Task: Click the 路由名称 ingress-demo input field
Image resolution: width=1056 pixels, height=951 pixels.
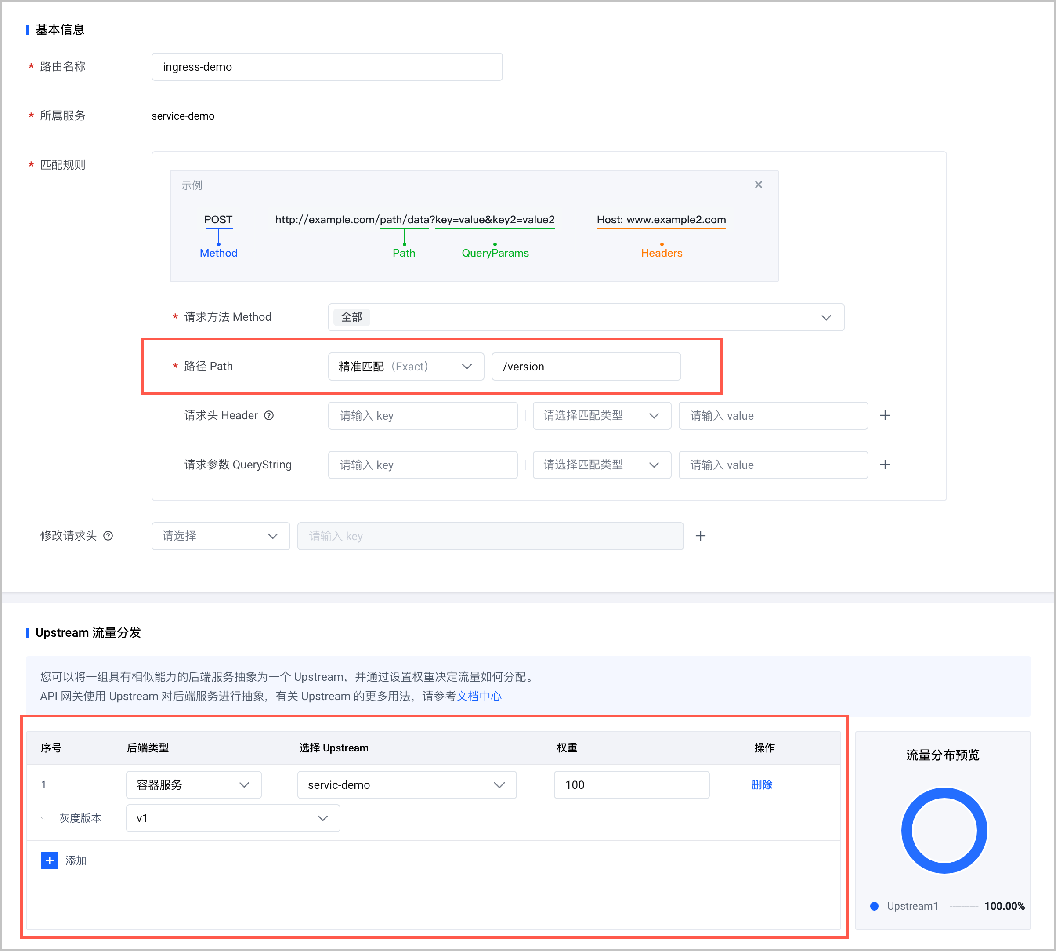Action: tap(327, 66)
